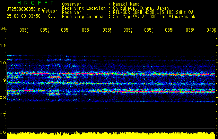Click the 1.0 kHz frequency label
218x139 pixels.
(3, 63)
